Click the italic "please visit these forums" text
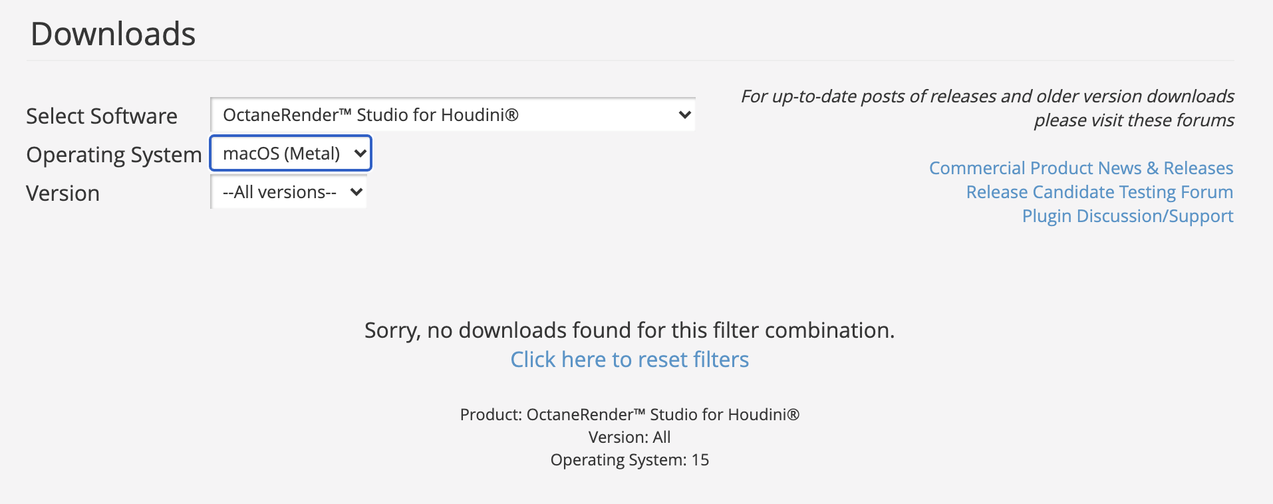Viewport: 1273px width, 504px height. (x=1133, y=120)
